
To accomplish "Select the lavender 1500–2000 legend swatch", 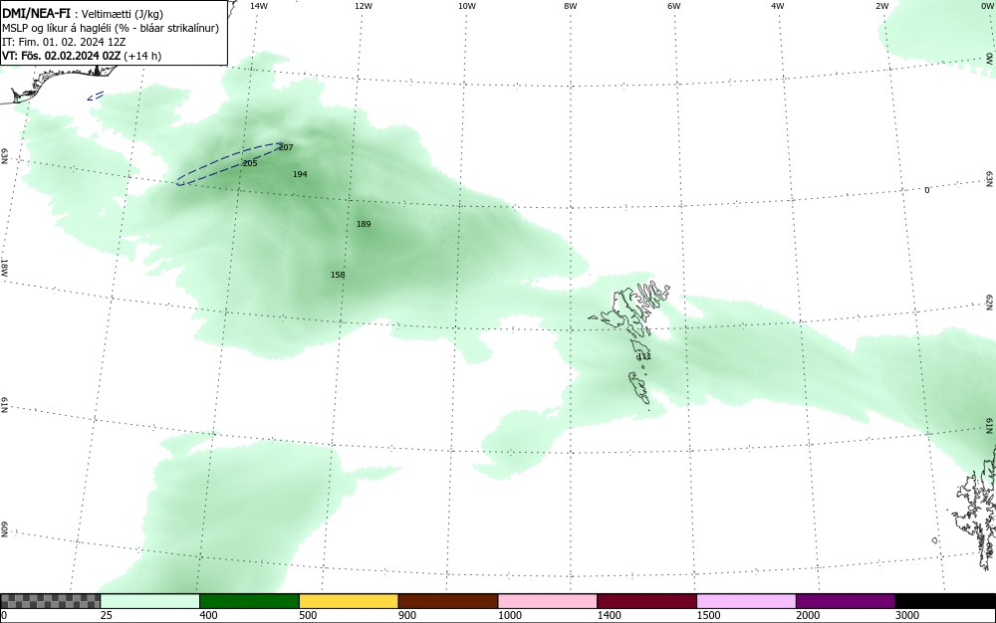I will (746, 601).
